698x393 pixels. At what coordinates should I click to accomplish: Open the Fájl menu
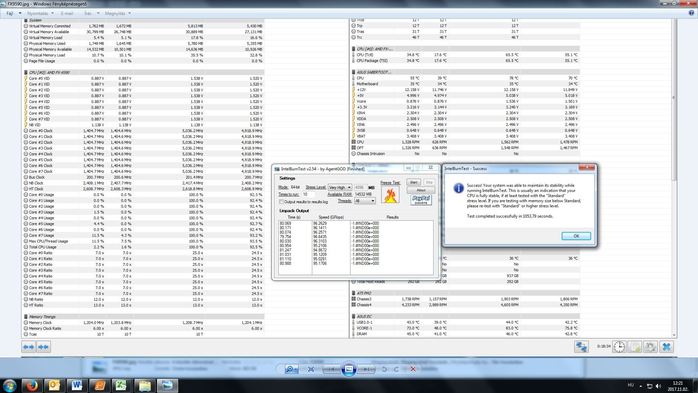[10, 13]
